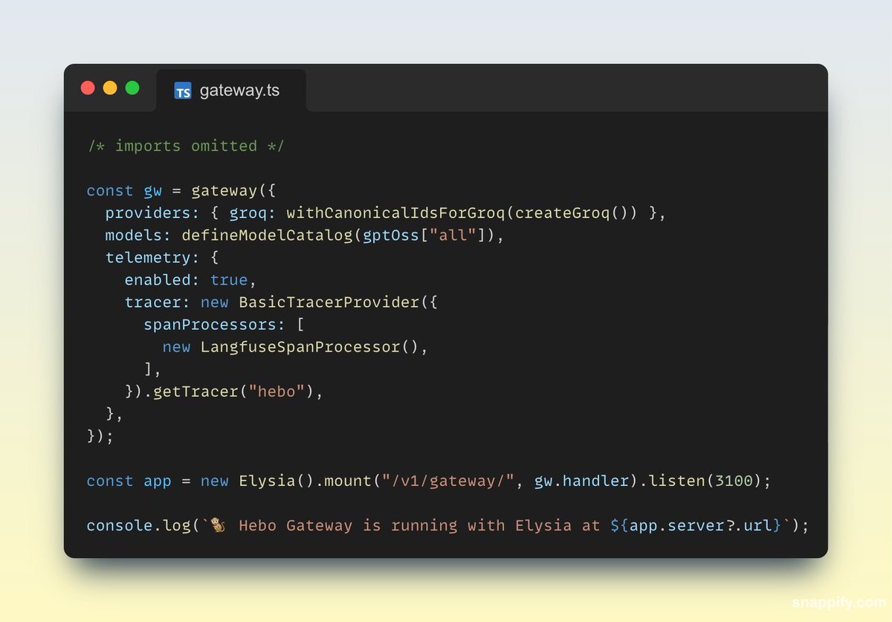Click the 'console' identifier
Viewport: 892px width, 622px height.
120,525
